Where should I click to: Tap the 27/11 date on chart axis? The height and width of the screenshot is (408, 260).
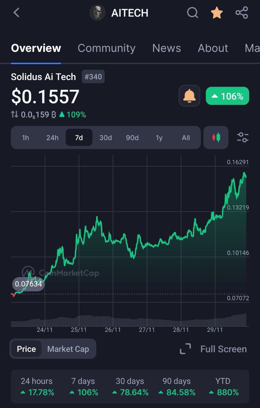147,330
